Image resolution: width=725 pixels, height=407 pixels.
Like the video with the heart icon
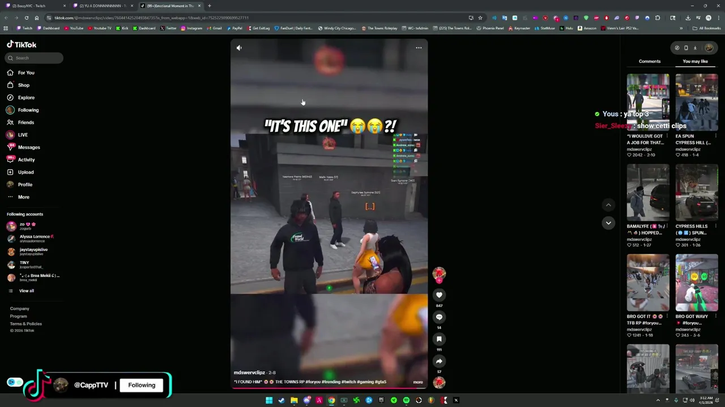(439, 295)
